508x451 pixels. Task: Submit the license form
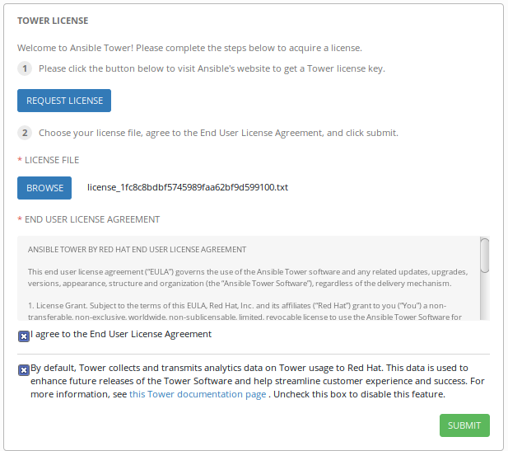coord(464,425)
